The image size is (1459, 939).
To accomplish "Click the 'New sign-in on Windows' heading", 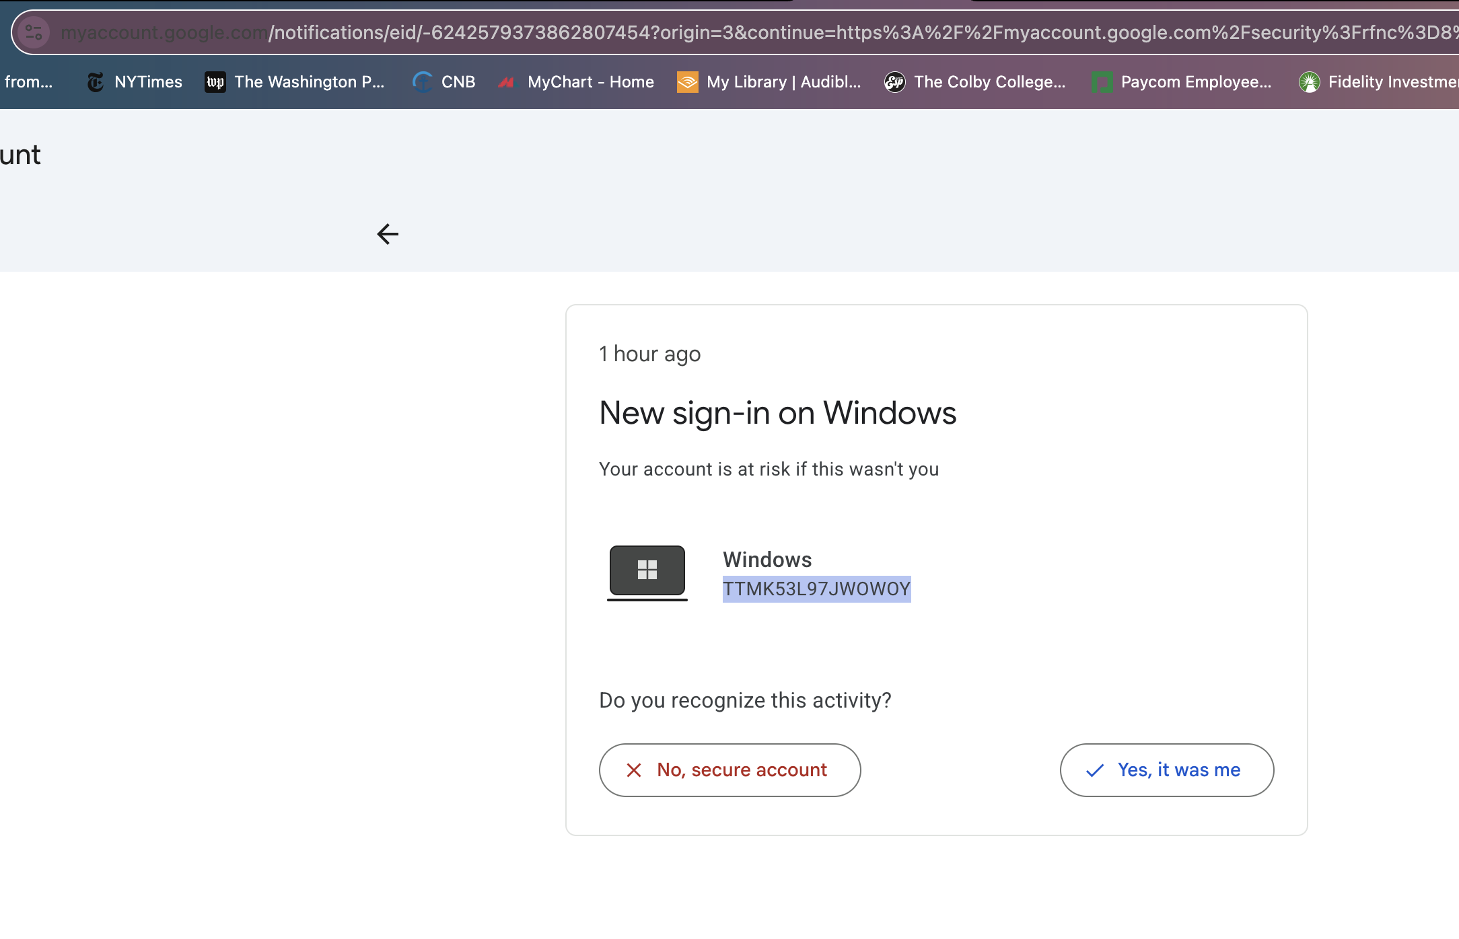I will point(777,412).
